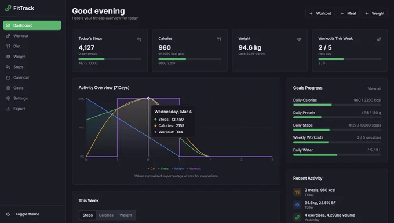The height and width of the screenshot is (223, 394).
Task: Open the Weight sidebar page
Action: pos(32,57)
